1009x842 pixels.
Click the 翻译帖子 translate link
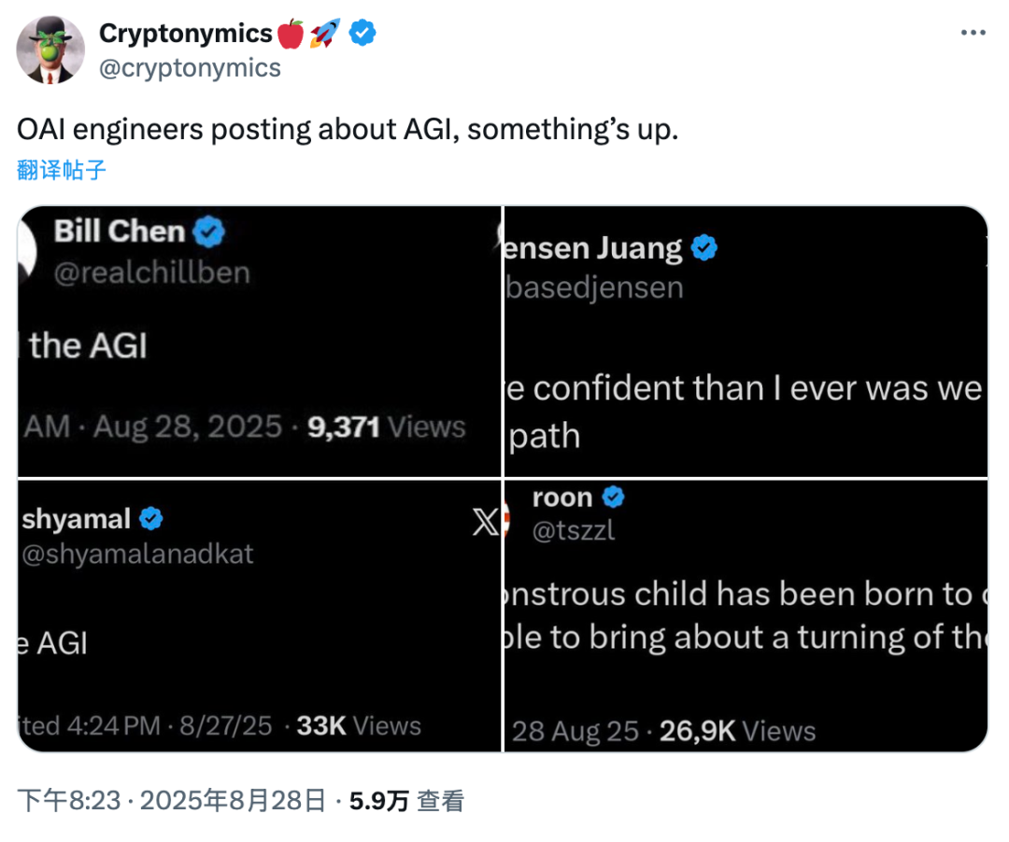point(62,170)
